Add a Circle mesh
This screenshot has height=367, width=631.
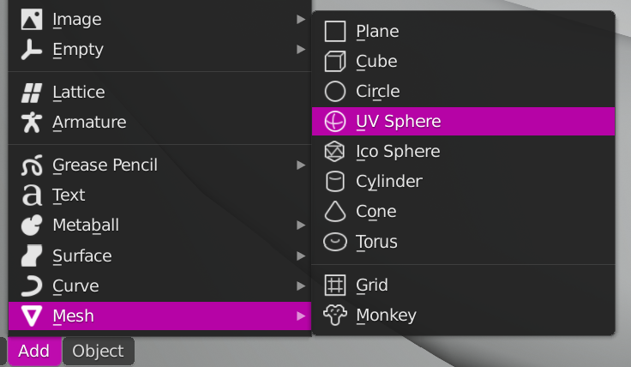click(x=378, y=92)
